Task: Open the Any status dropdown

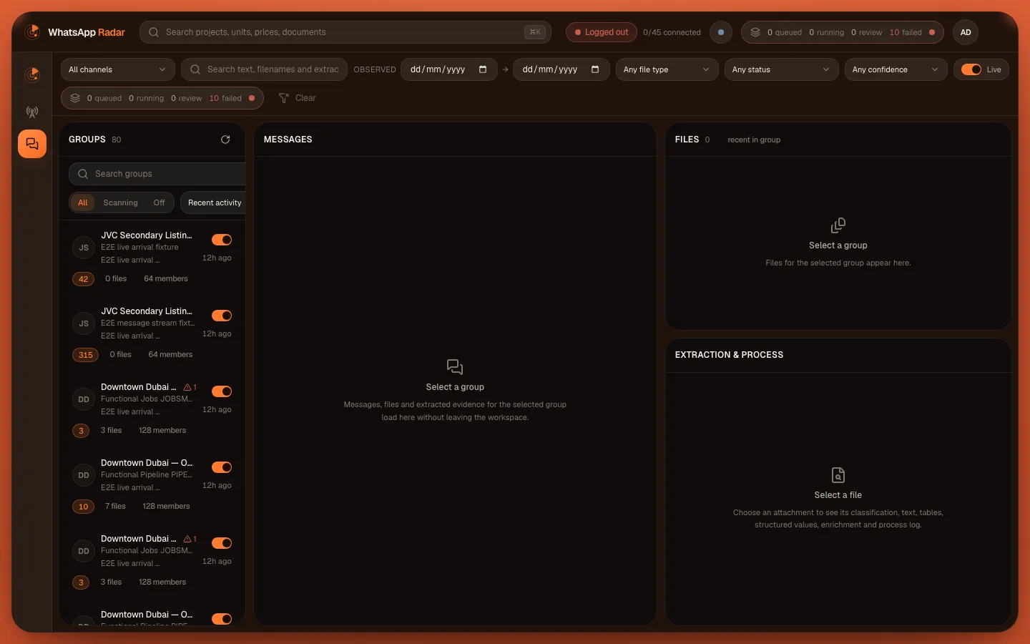Action: coord(781,69)
